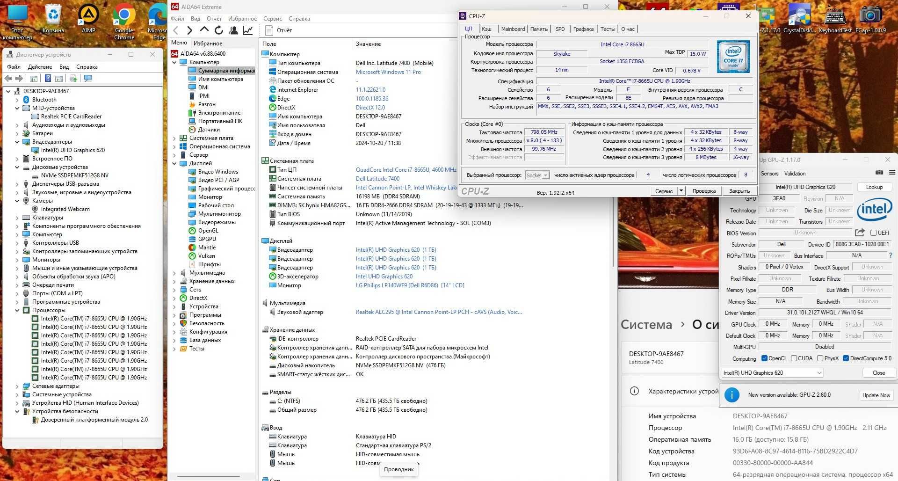Screen dimensions: 898x481
Task: Click the forward arrow in AIDA64 toolbar
Action: tap(189, 30)
